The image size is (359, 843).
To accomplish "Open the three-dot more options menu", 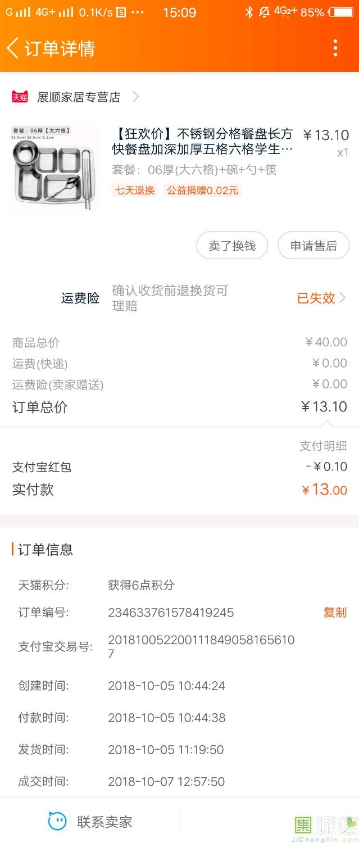I will tap(335, 48).
